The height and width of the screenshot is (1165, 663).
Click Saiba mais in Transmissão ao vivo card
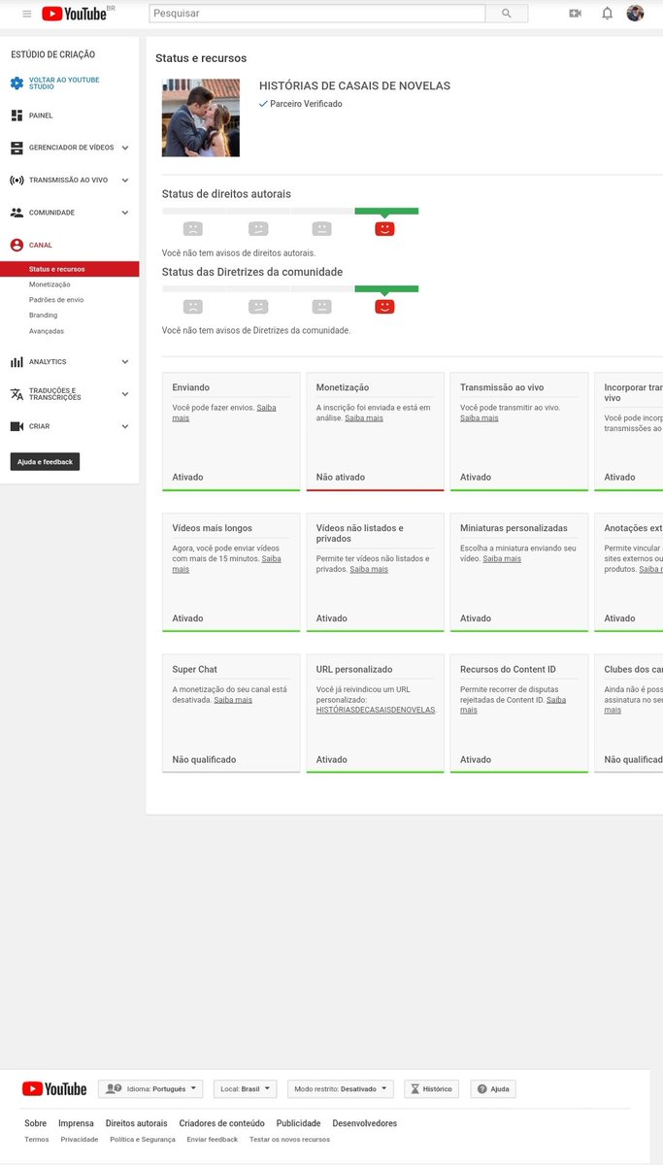480,418
